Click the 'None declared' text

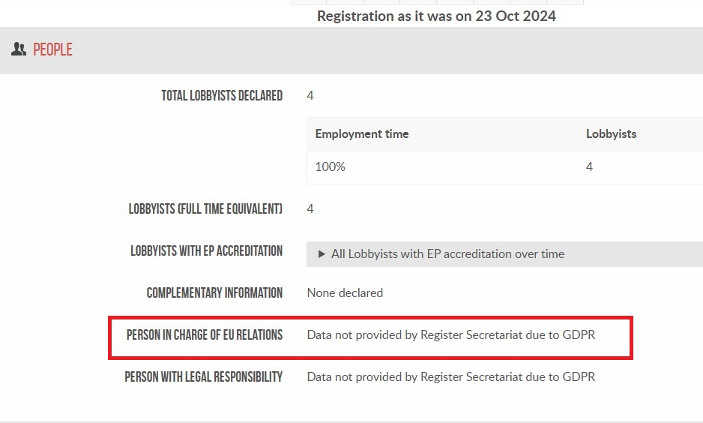point(345,293)
